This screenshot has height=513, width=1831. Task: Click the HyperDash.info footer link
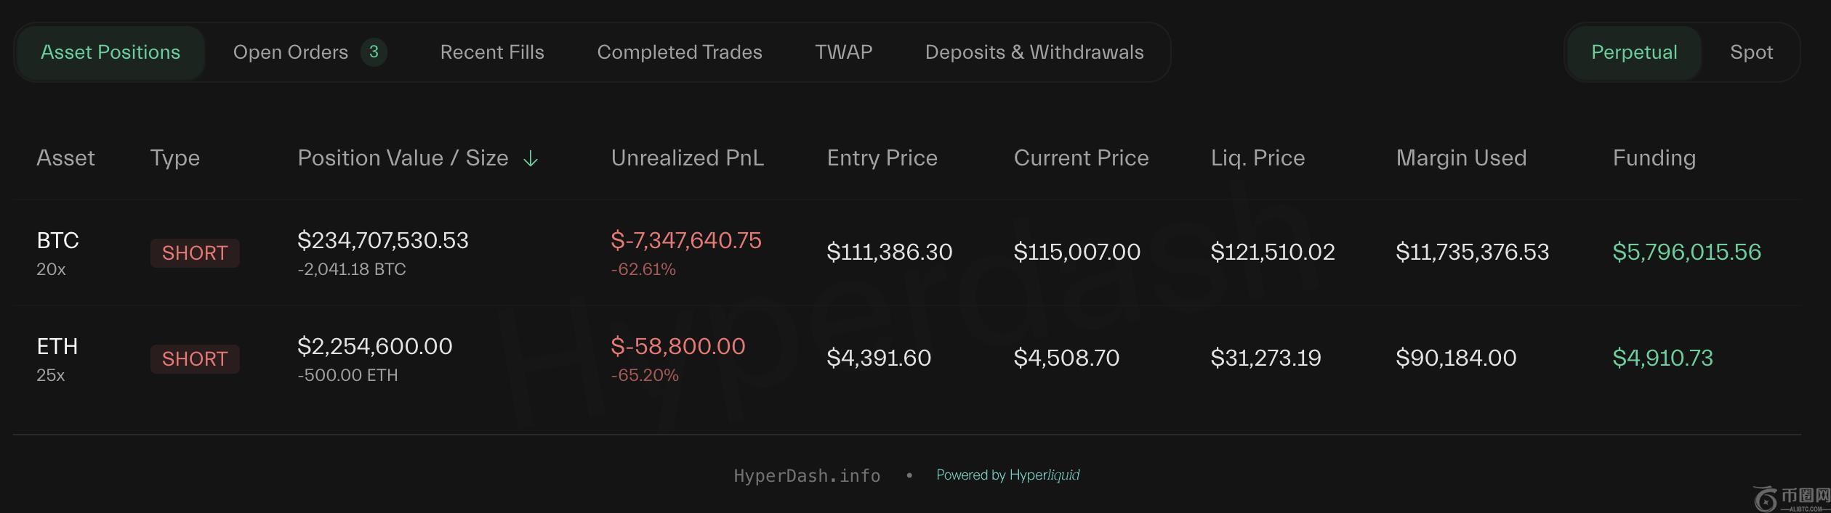(x=807, y=476)
